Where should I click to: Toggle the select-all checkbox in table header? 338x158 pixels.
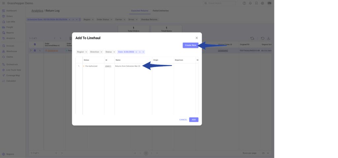tap(35, 44)
